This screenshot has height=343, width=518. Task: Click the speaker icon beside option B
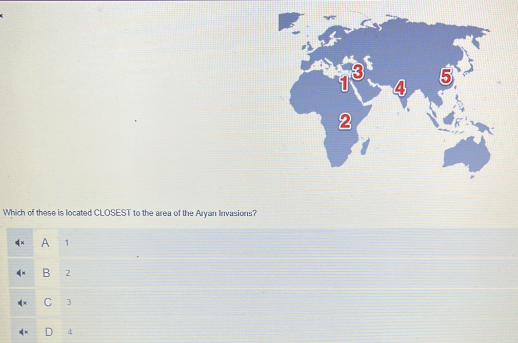point(21,273)
